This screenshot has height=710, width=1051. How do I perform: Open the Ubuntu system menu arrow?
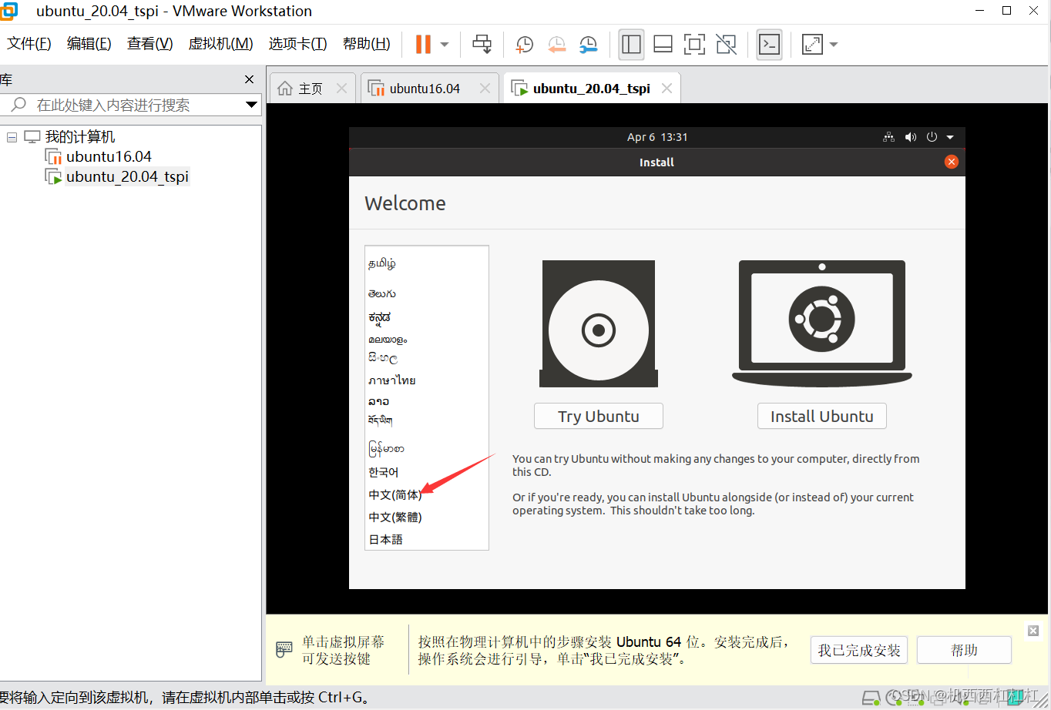[x=950, y=137]
